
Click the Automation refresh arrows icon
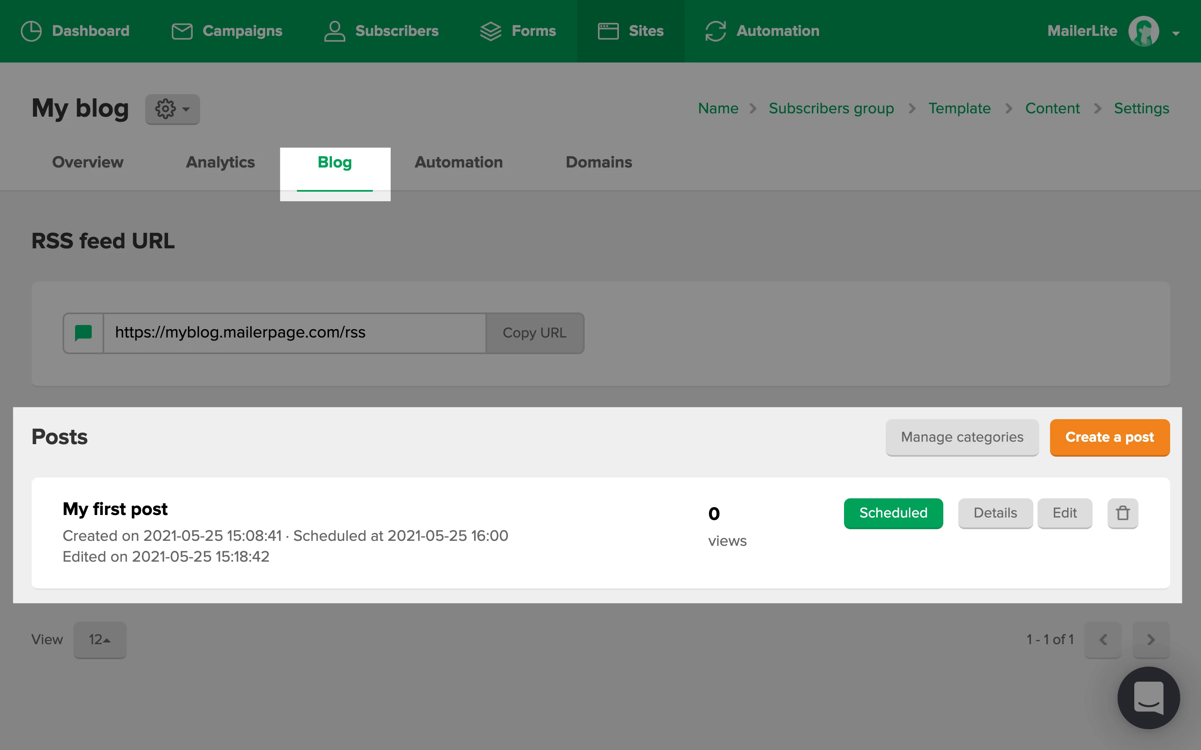click(715, 31)
